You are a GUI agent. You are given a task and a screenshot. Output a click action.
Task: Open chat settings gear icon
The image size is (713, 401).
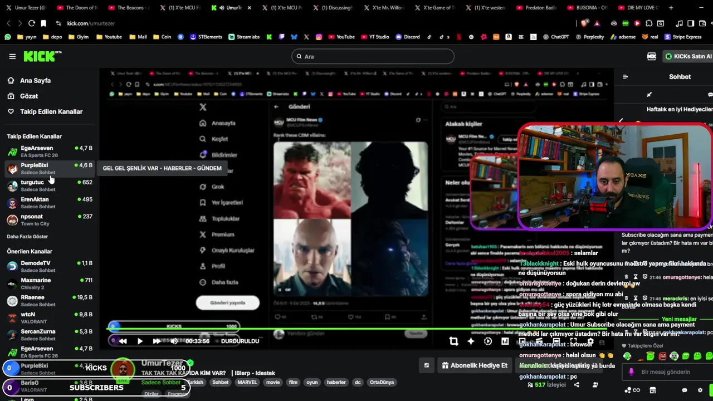(x=700, y=390)
